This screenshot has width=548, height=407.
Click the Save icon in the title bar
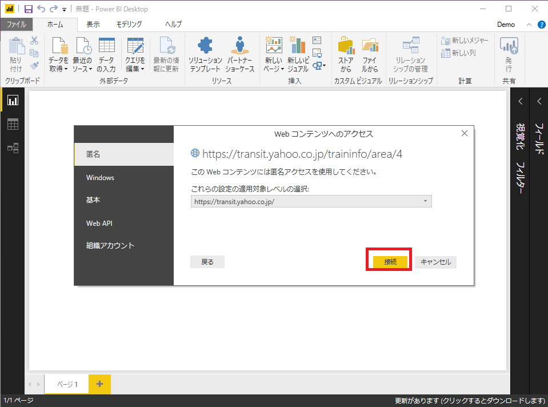pyautogui.click(x=29, y=9)
